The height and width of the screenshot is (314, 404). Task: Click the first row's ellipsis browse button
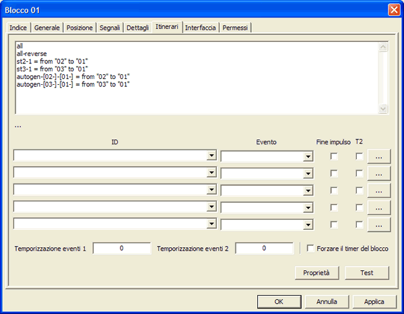click(378, 156)
